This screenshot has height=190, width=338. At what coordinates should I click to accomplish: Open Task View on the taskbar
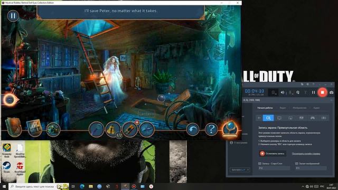click(73, 186)
